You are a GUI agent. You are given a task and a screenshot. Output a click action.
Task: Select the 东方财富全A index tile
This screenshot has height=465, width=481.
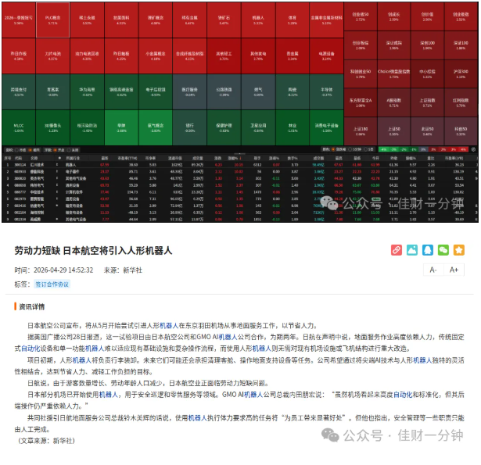coord(361,102)
